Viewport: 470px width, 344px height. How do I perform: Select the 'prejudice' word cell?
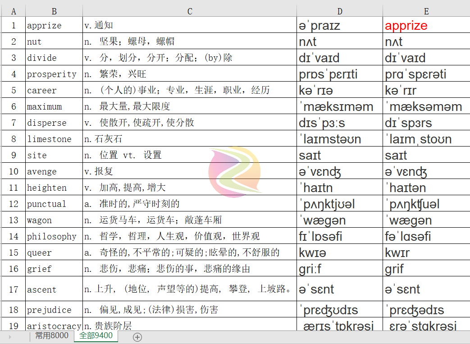pyautogui.click(x=54, y=309)
